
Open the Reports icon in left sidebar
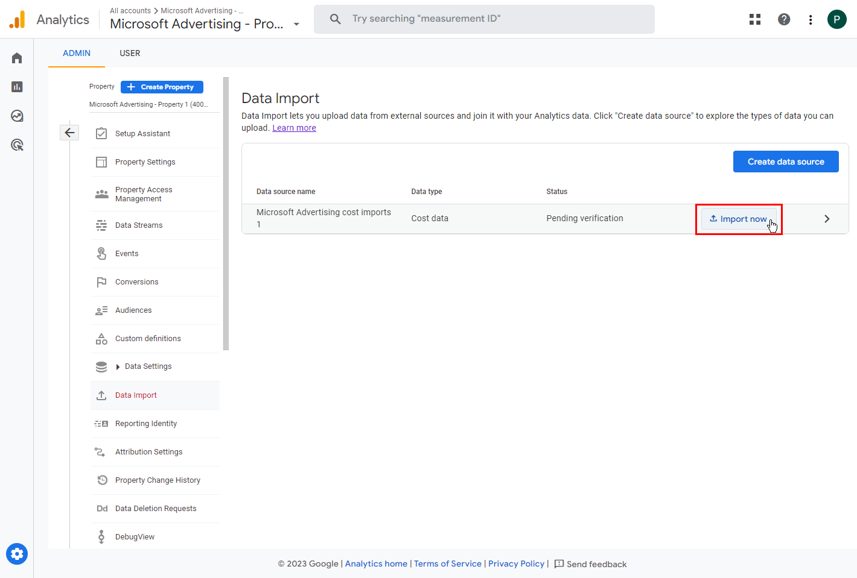[17, 87]
